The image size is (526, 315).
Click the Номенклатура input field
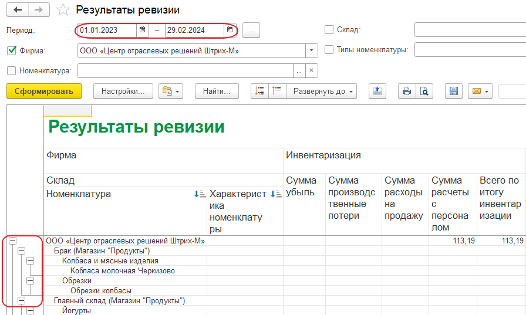coord(185,71)
